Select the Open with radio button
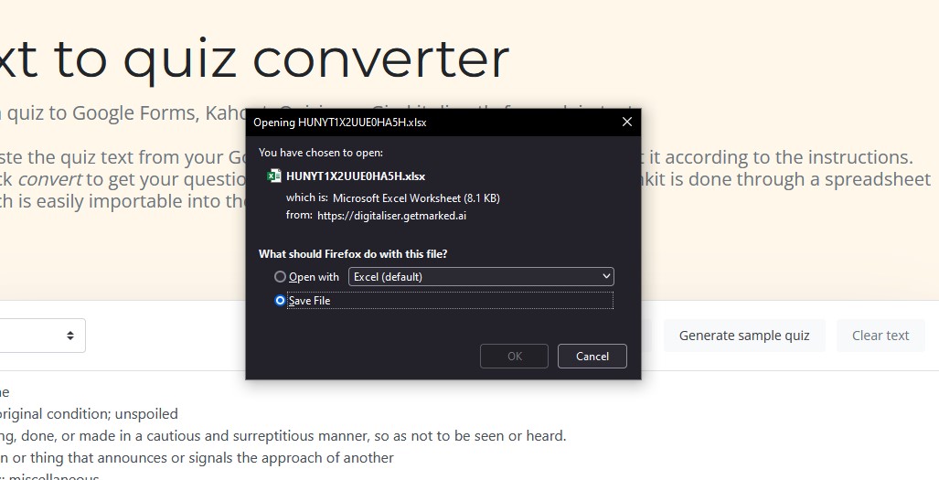 280,277
